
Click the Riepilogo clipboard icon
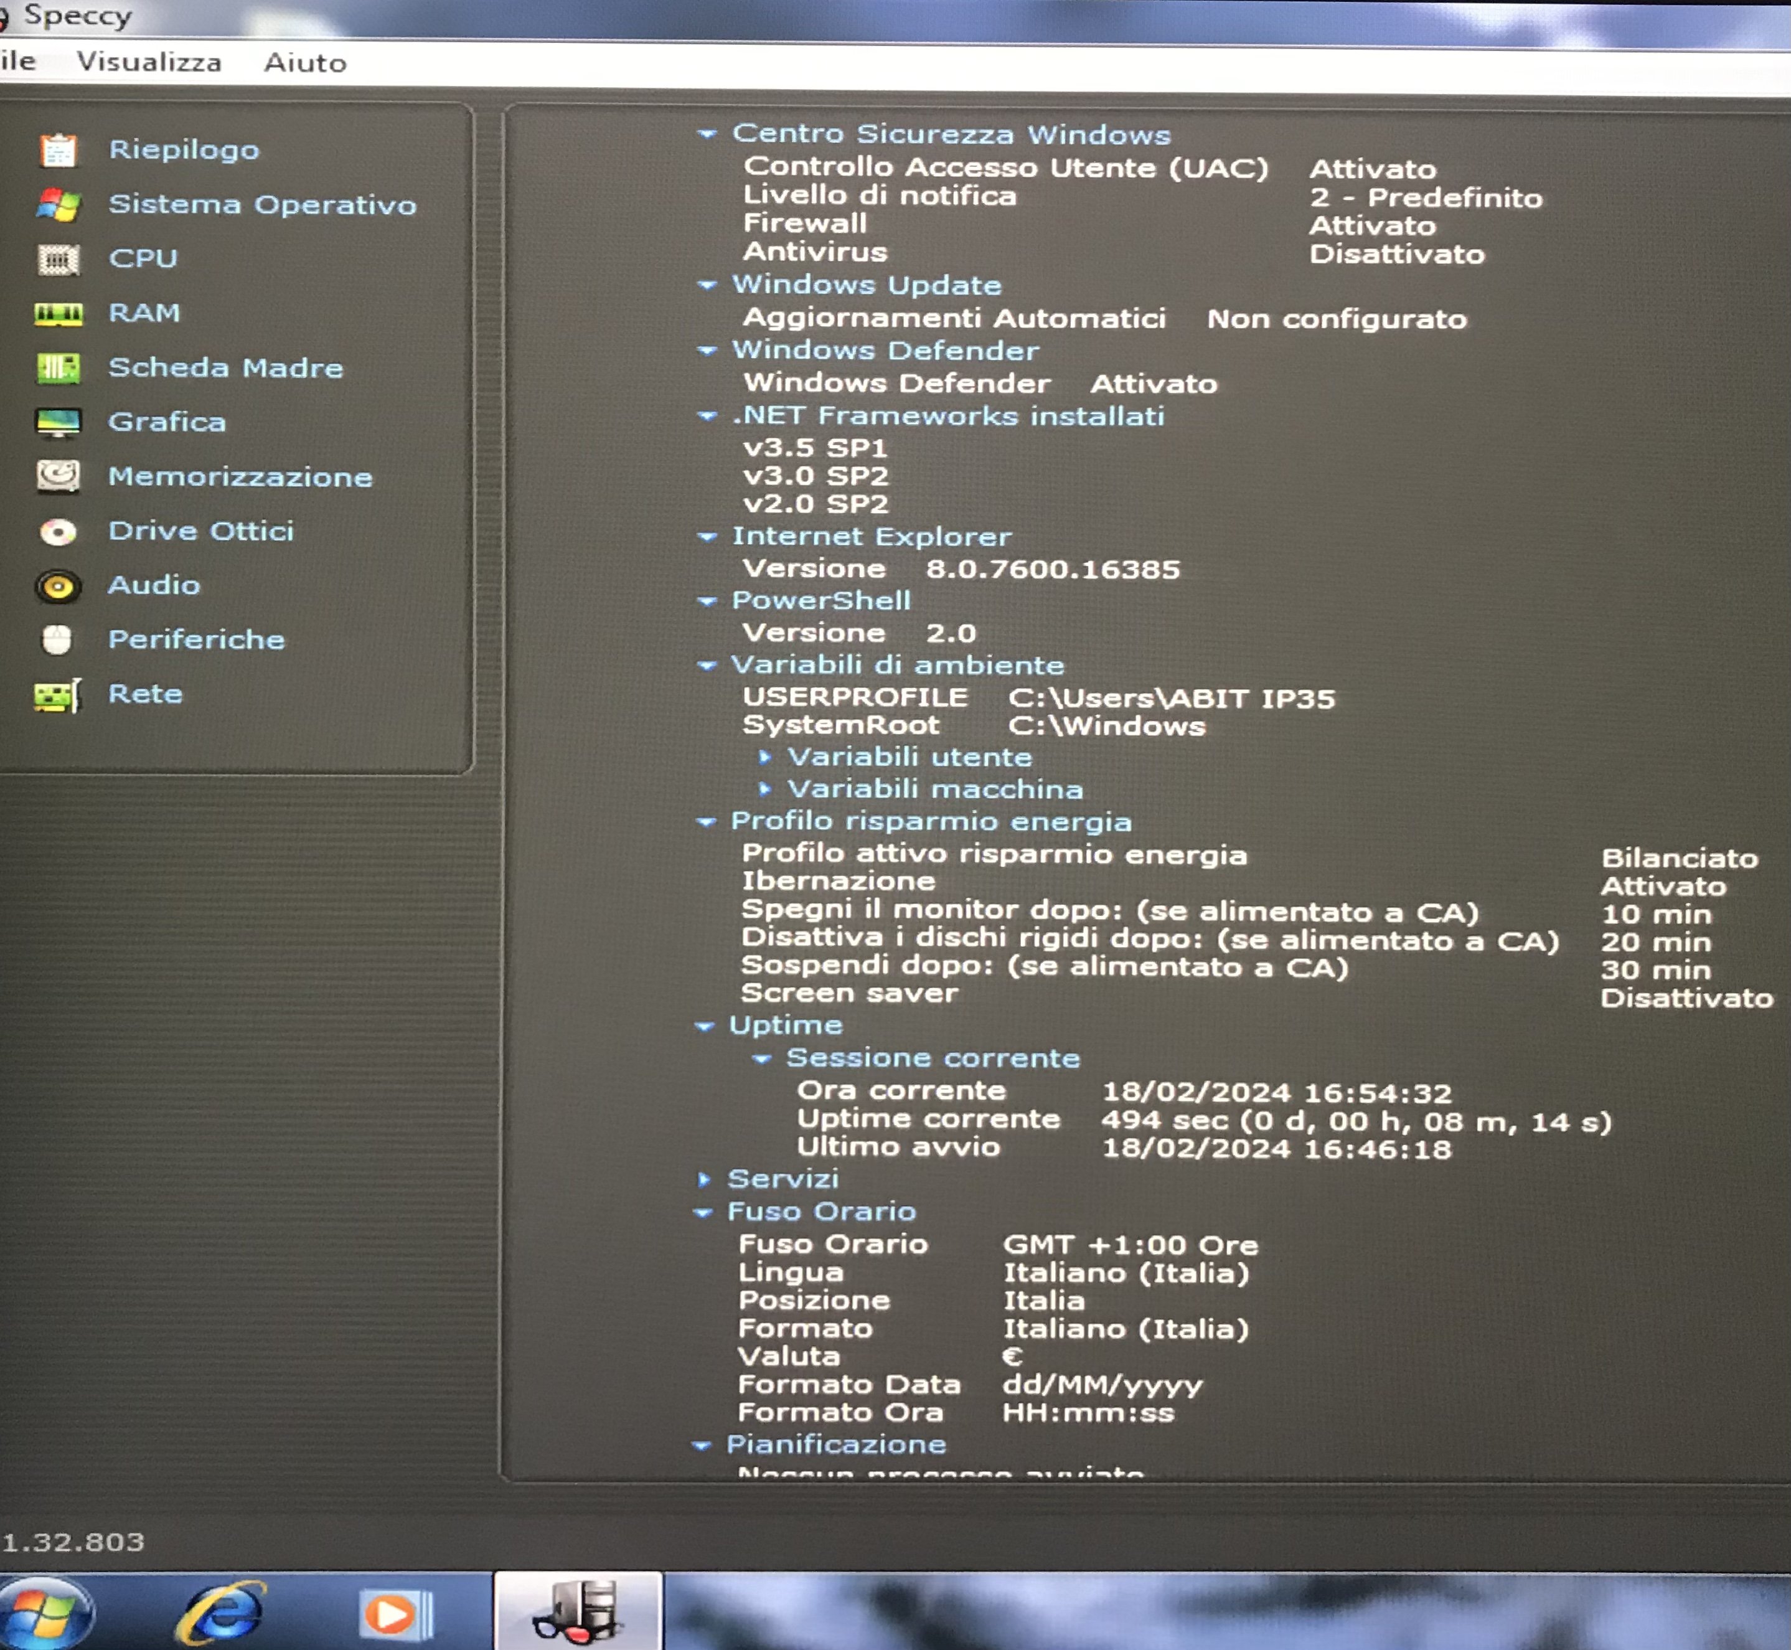coord(59,150)
